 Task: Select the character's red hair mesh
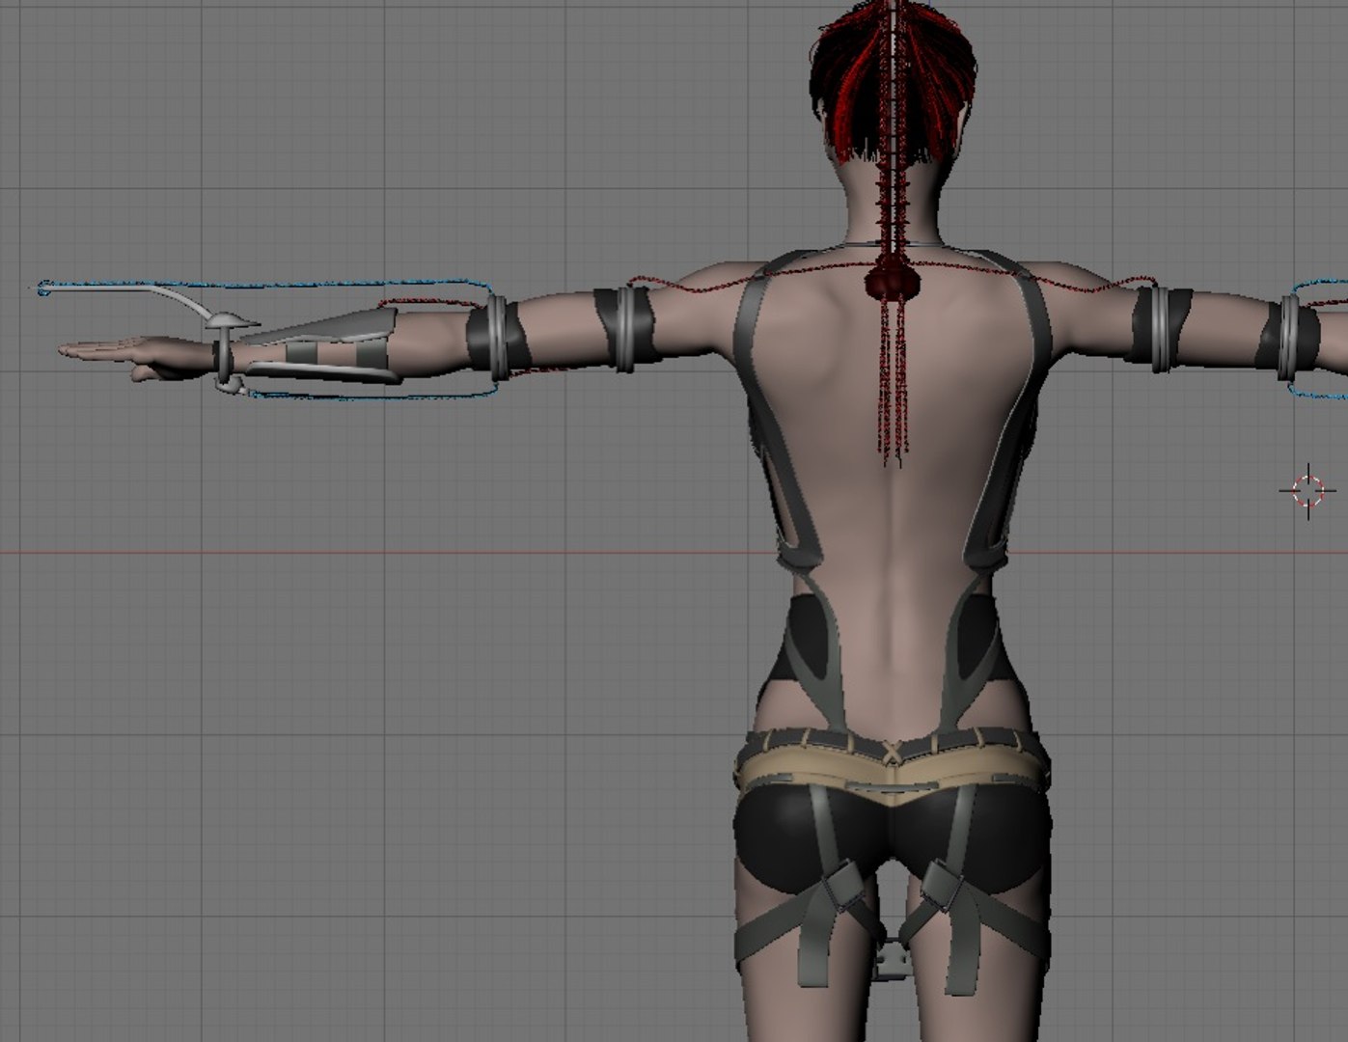(892, 82)
